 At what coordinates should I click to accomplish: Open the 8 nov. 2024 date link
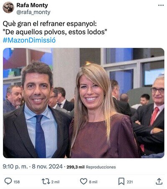point(47,166)
